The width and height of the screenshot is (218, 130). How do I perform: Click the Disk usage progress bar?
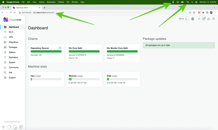(x=122, y=79)
